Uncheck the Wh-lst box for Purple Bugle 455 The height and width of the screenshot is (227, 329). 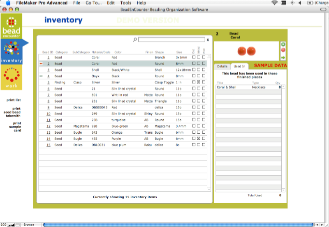click(199, 138)
